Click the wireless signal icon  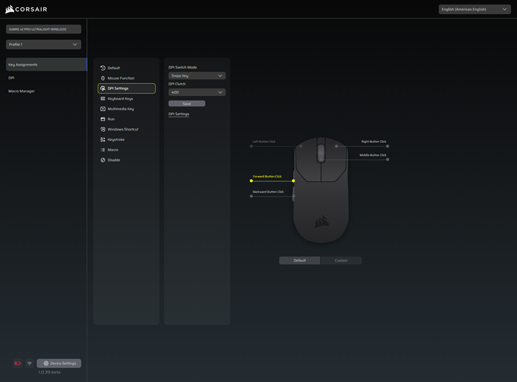point(29,363)
